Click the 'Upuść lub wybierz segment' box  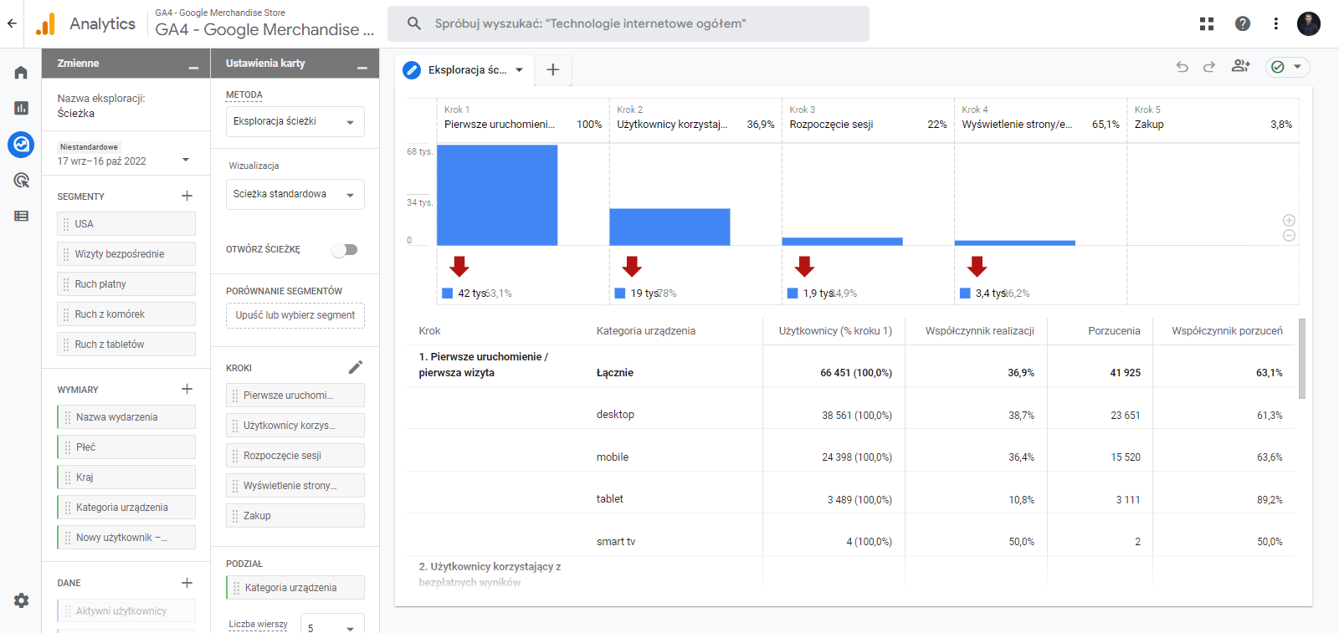pos(295,315)
